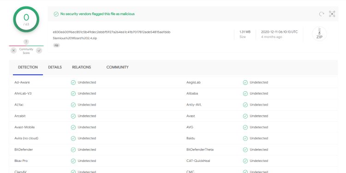Click the AhnLab-V3 vendor name
Image resolution: width=346 pixels, height=173 pixels.
coord(23,93)
